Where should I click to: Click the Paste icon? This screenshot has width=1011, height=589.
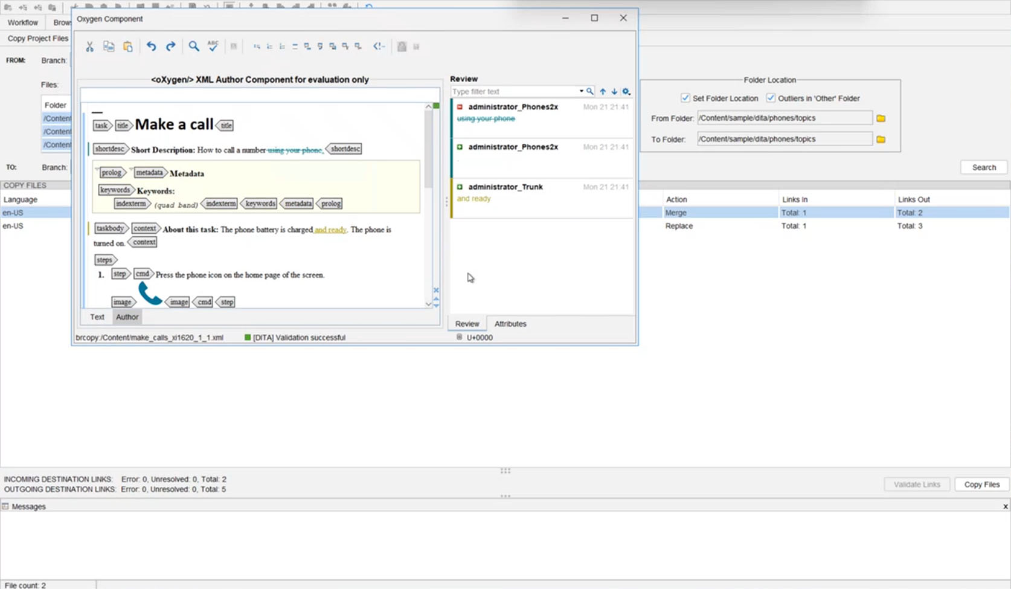click(x=127, y=46)
